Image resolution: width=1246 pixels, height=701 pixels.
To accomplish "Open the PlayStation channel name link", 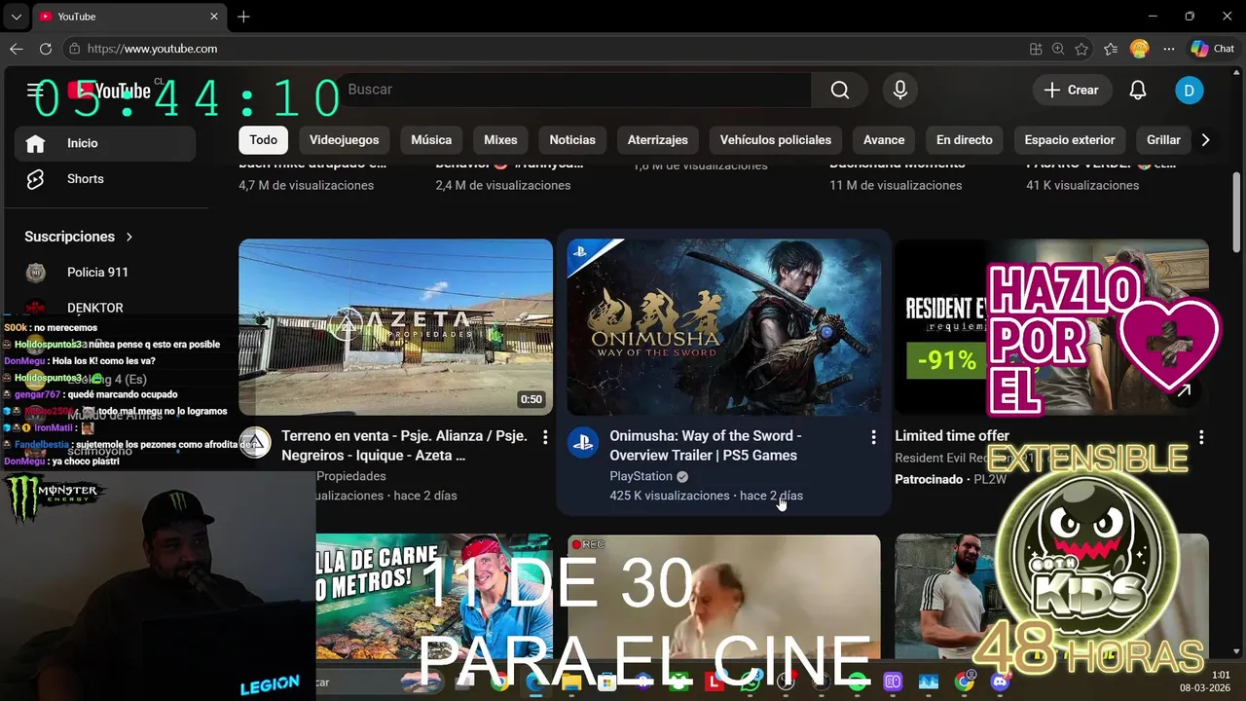I will [641, 476].
